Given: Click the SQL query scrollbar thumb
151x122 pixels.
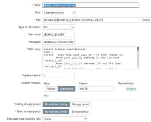Looking at the screenshot, I should tap(138, 48).
